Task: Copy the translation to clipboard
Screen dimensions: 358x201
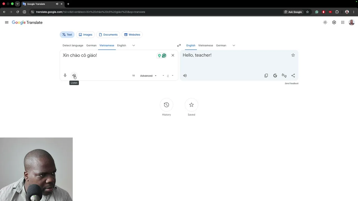Action: (x=266, y=75)
